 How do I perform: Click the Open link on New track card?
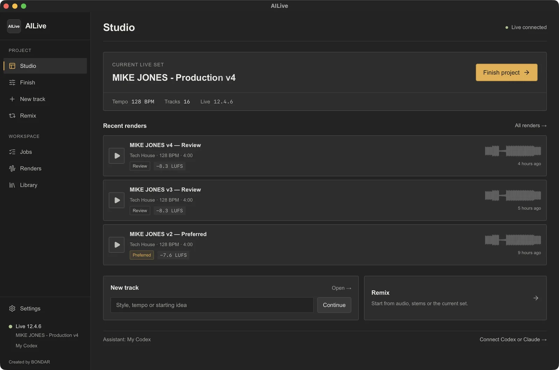coord(341,288)
